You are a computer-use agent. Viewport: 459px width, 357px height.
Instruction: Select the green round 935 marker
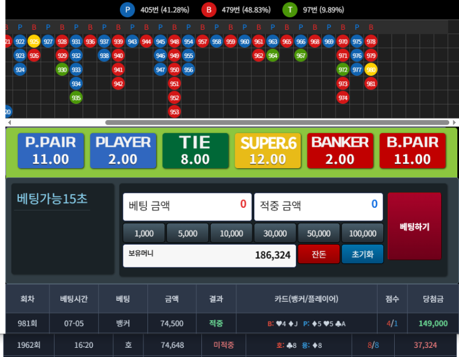click(x=76, y=98)
